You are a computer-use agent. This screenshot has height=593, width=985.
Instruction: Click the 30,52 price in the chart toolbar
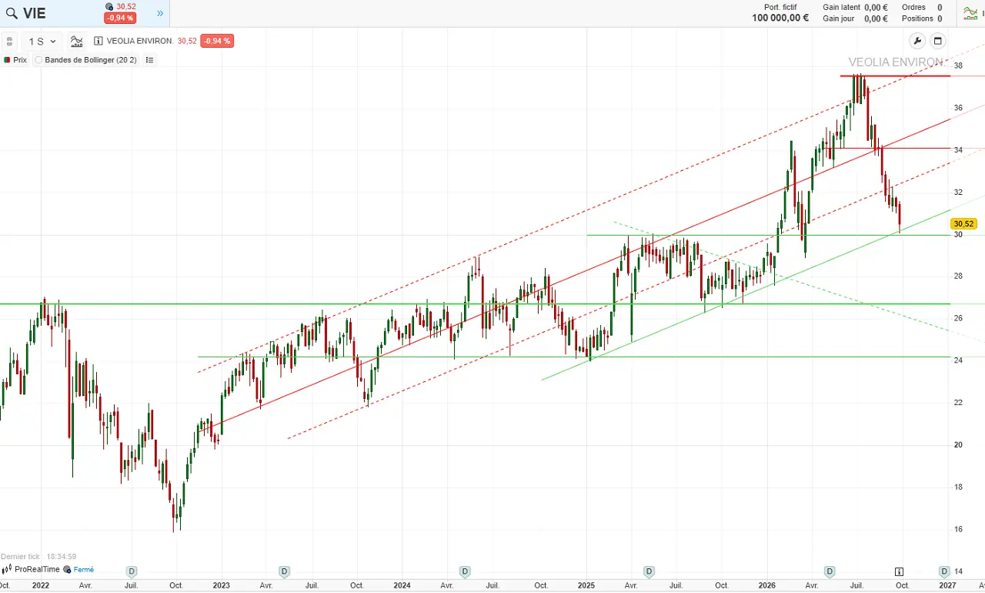click(187, 41)
